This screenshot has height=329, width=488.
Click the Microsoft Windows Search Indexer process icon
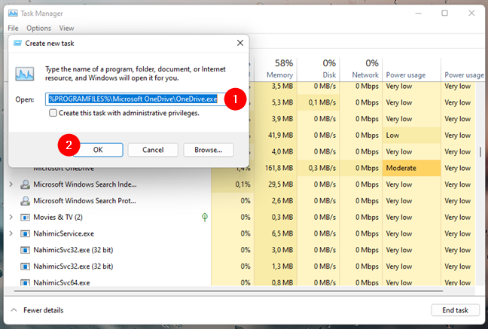26,184
